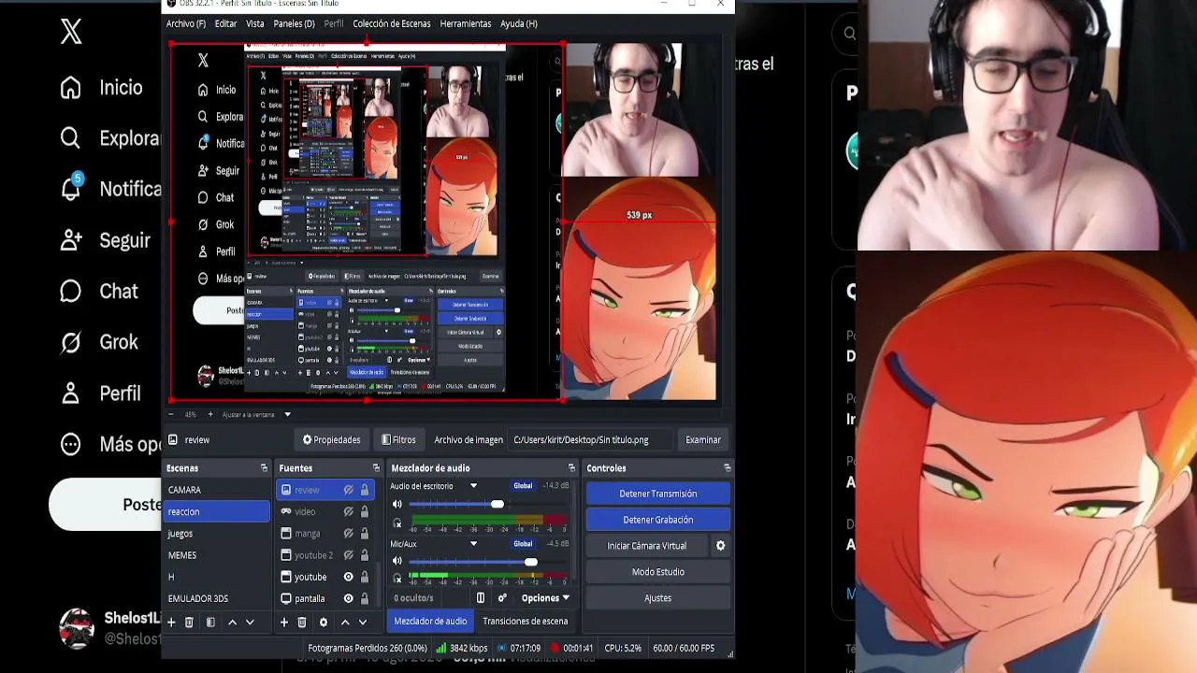Hide the pantalla source
Screen dimensions: 1197x673
[x=348, y=598]
